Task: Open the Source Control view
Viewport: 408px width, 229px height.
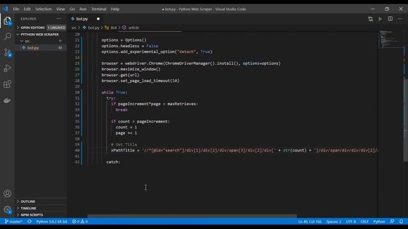Action: [7, 52]
